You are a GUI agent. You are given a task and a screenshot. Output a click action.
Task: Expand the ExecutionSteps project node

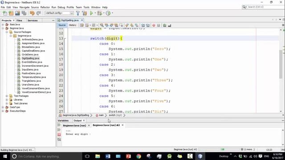(x=3, y=111)
